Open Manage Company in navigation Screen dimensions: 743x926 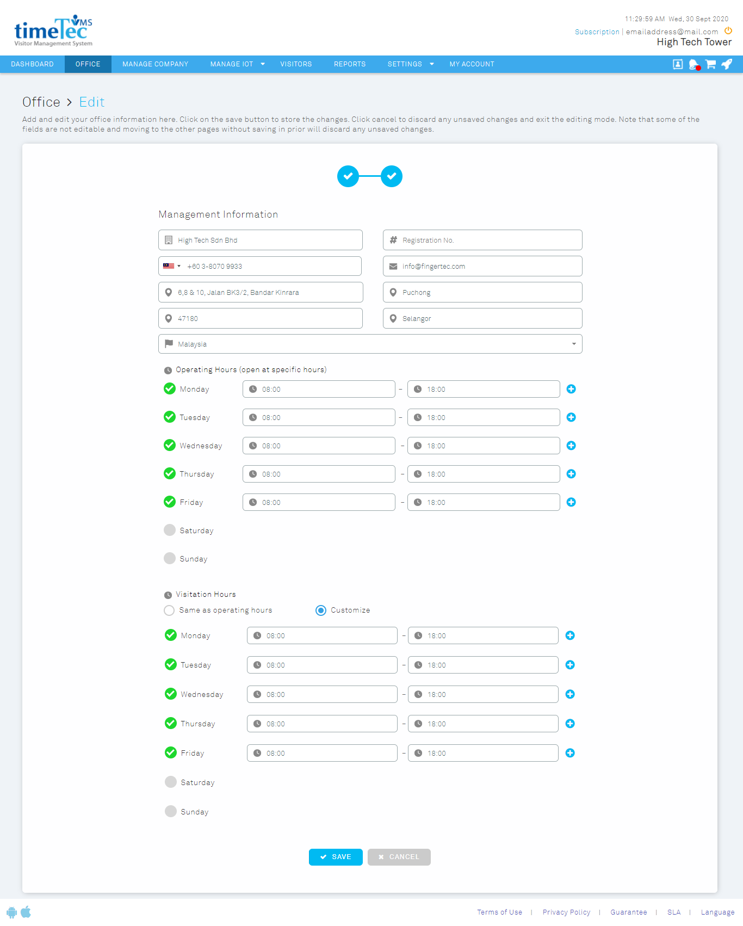click(x=156, y=64)
